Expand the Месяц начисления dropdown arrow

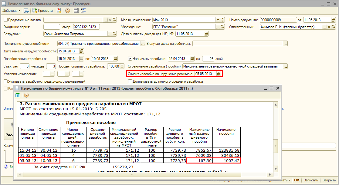[218, 20]
